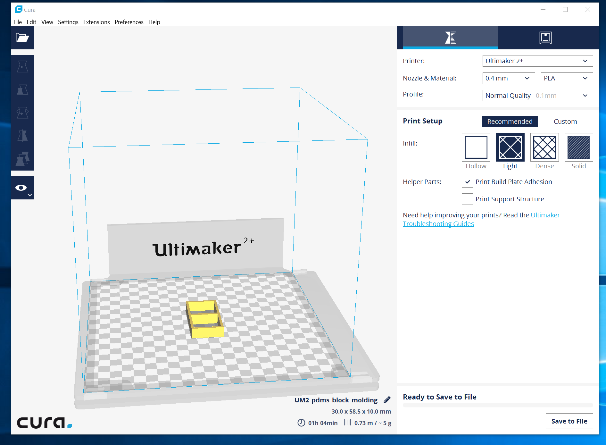The width and height of the screenshot is (606, 445).
Task: Choose Light infill option
Action: pos(510,147)
